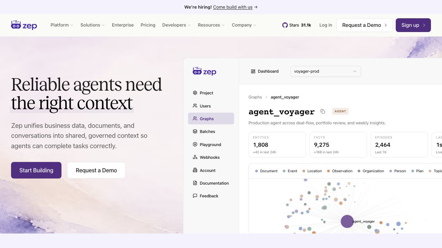Click the large agent_voyager page heading

[281, 112]
